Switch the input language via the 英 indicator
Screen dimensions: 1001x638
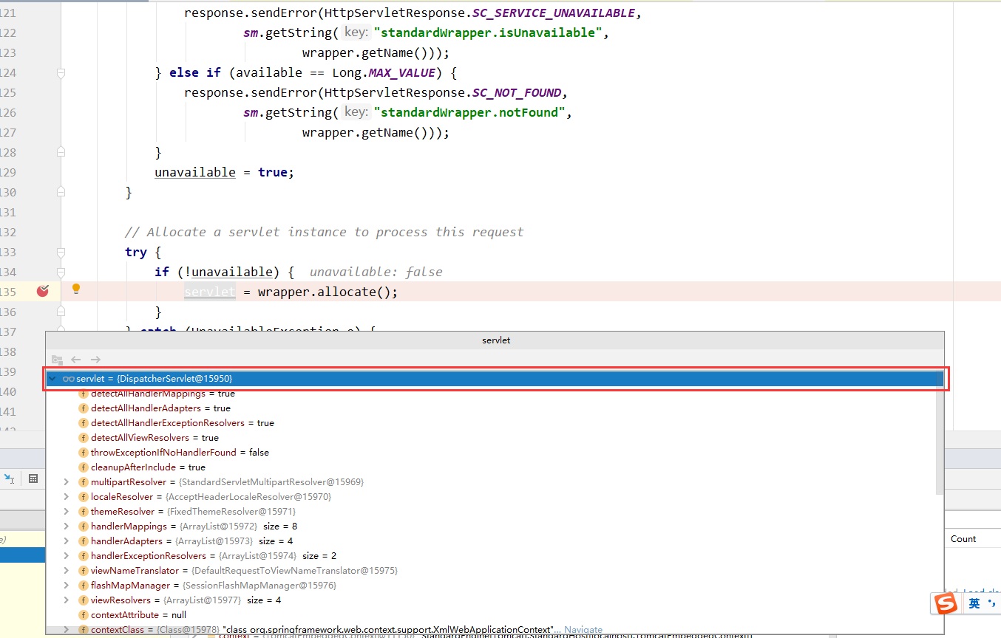(974, 603)
